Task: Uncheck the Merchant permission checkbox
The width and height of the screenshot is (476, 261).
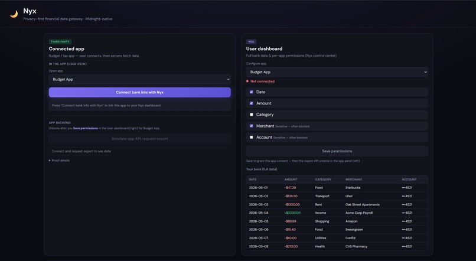Action: coord(252,126)
